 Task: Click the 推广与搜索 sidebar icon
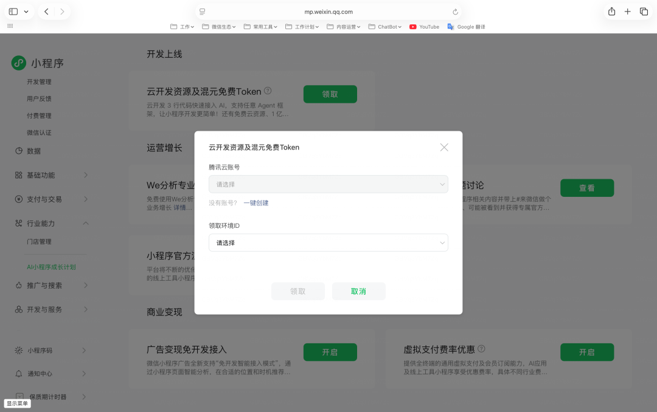[20, 285]
